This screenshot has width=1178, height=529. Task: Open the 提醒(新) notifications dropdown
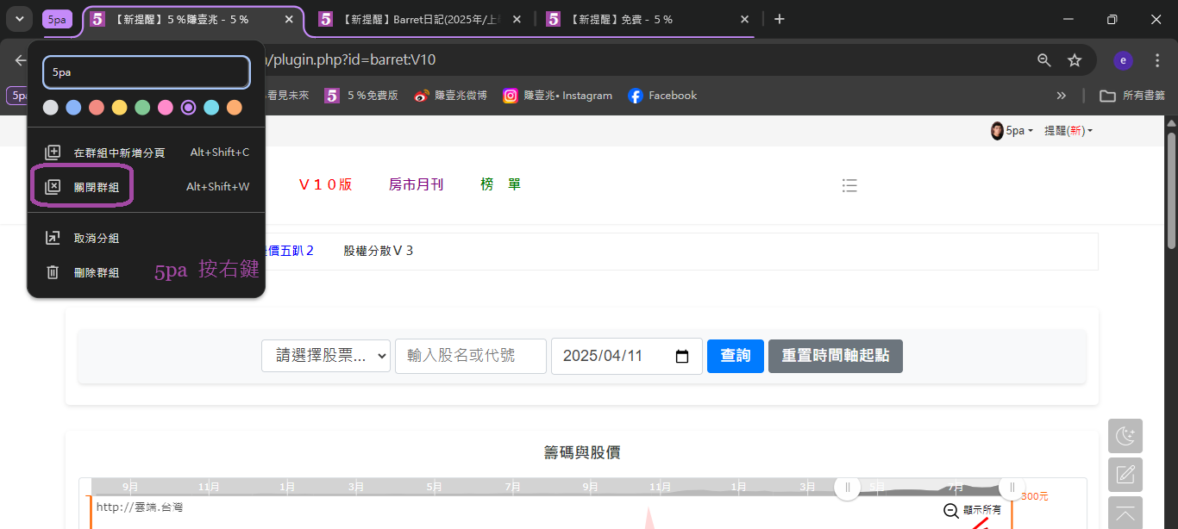1068,131
